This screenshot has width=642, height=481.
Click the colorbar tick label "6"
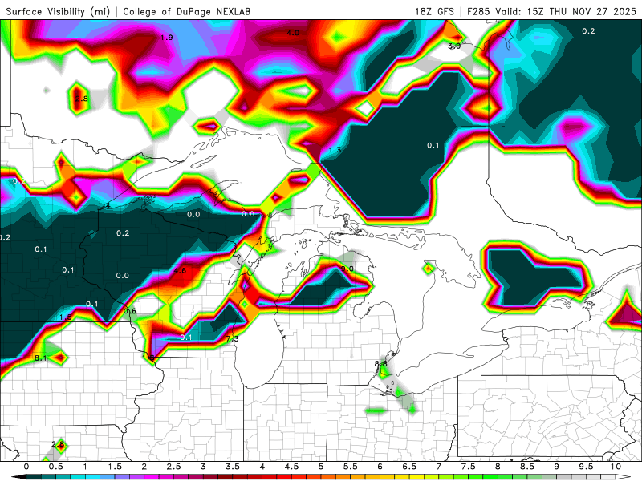(380, 467)
